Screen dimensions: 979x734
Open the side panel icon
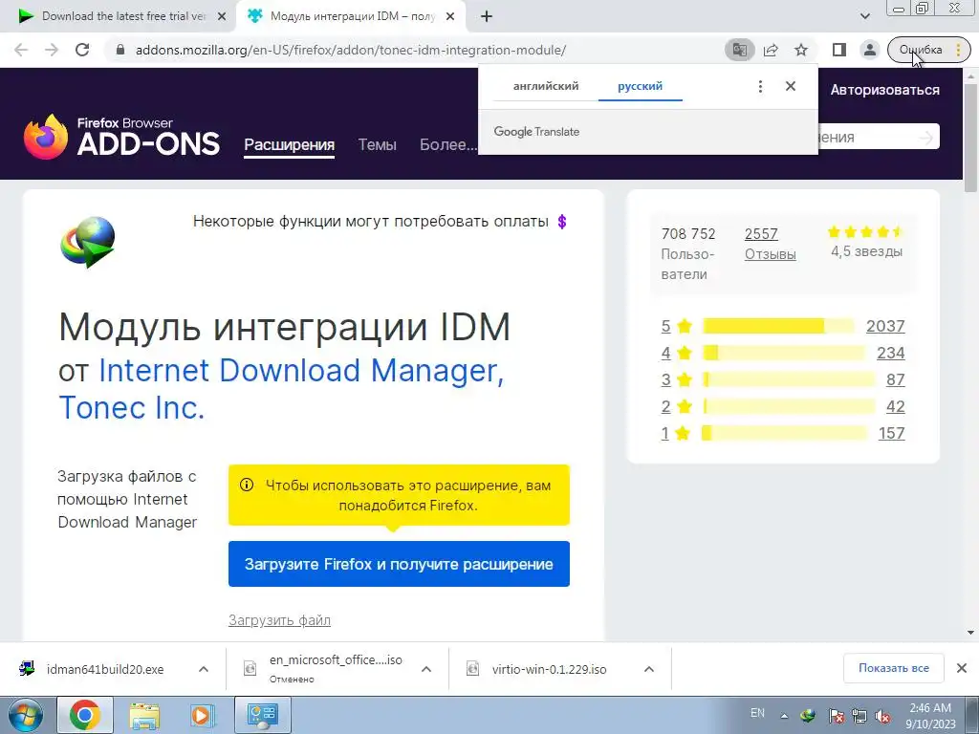(x=839, y=50)
